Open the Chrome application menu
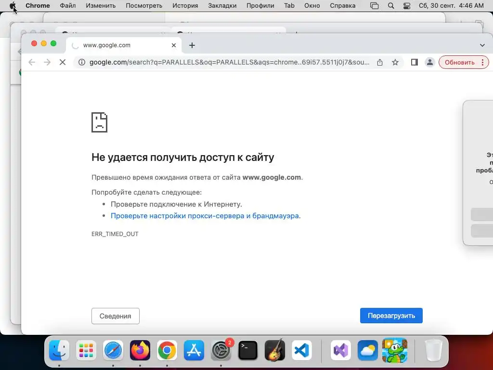This screenshot has height=370, width=493. (38, 6)
